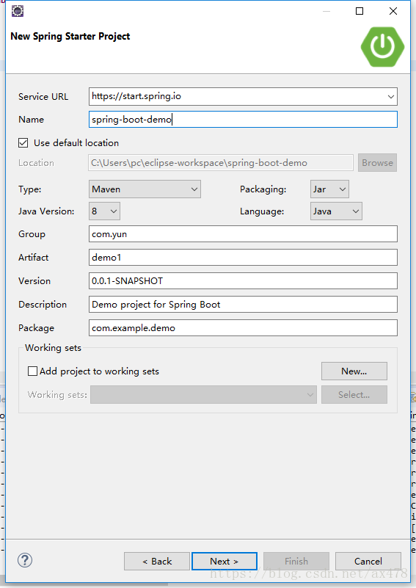Click the Eclipse window icon in title bar
416x588 pixels.
[18, 11]
